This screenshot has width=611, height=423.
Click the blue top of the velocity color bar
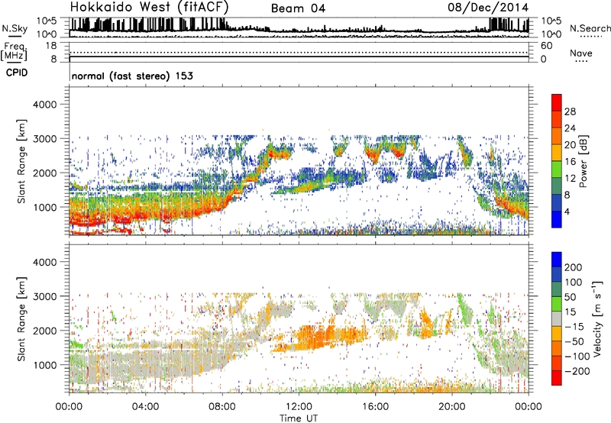click(557, 260)
